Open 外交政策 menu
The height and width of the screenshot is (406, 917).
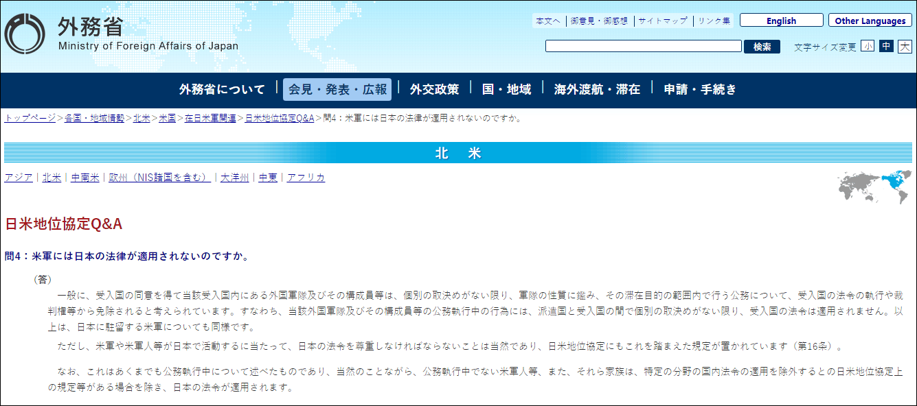434,89
